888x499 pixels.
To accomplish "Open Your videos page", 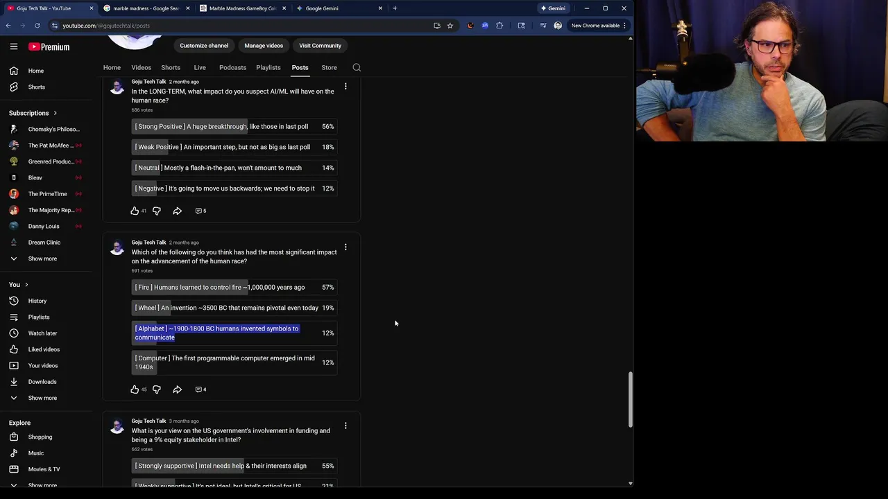I will click(x=42, y=366).
